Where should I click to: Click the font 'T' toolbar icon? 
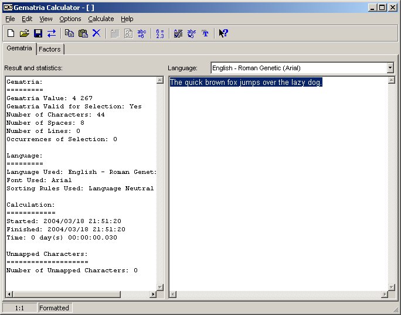(205, 33)
